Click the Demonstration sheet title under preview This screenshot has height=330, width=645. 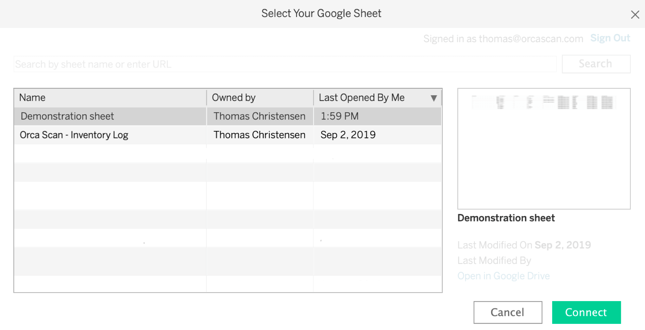click(x=506, y=218)
